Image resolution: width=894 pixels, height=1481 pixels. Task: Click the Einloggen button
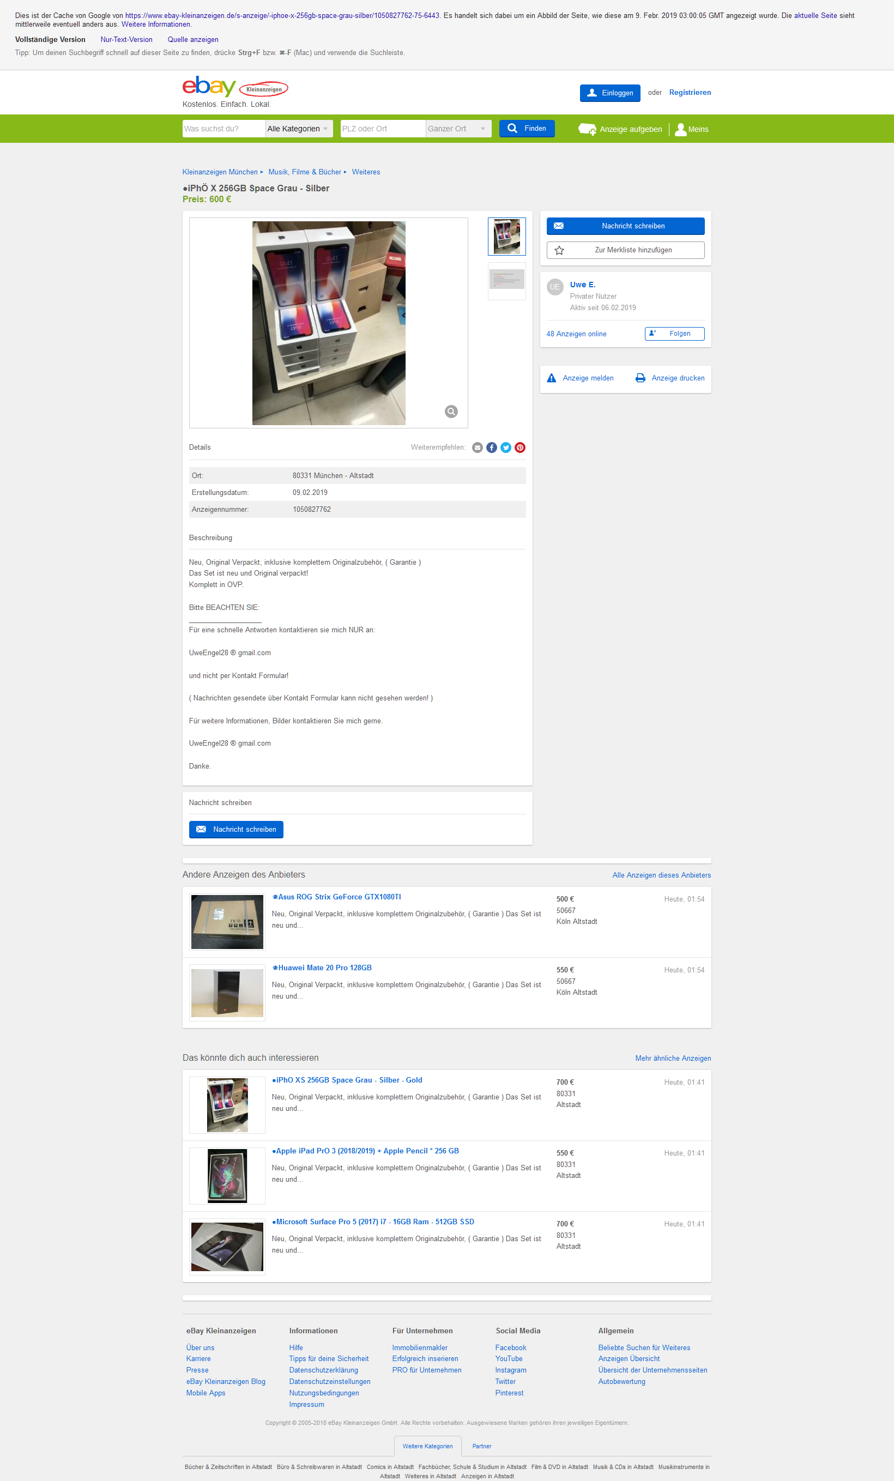(x=609, y=93)
